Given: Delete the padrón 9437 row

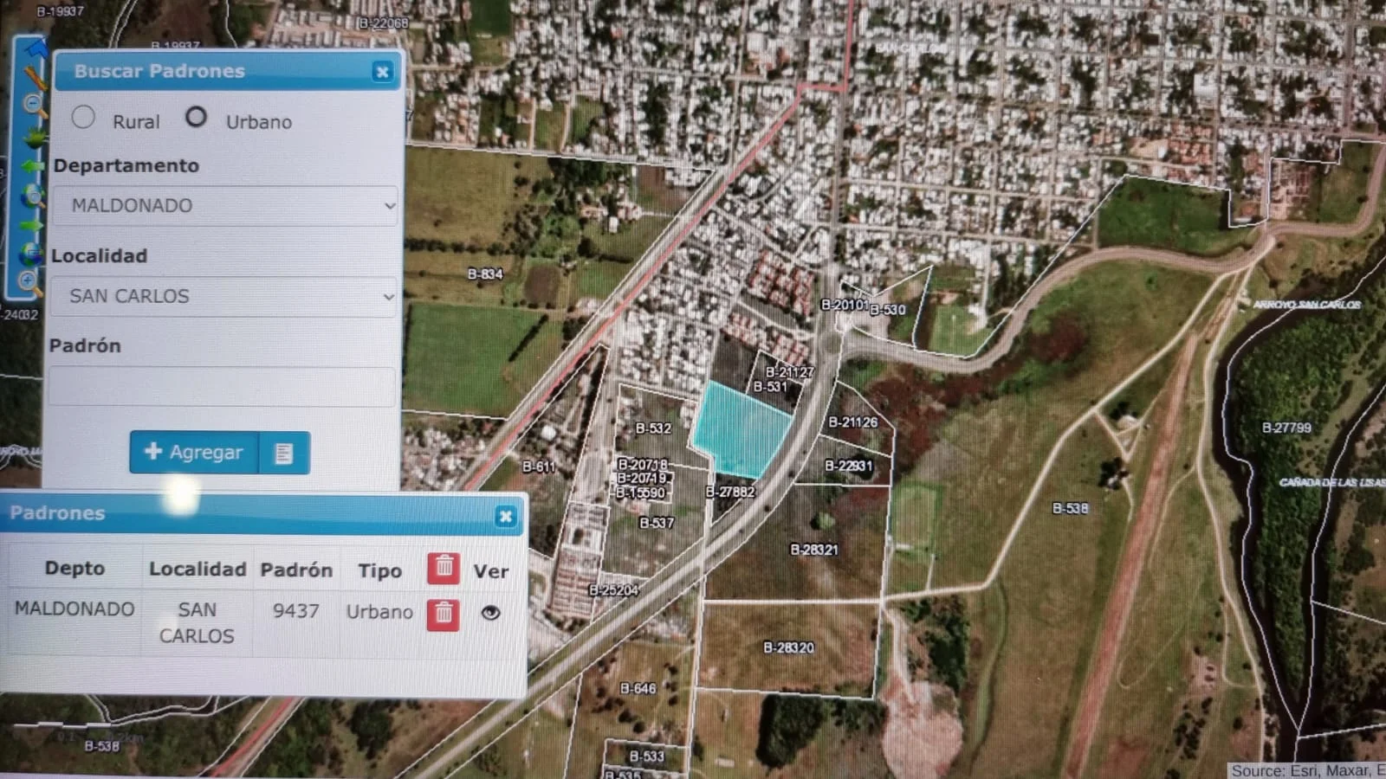Looking at the screenshot, I should click(x=443, y=614).
